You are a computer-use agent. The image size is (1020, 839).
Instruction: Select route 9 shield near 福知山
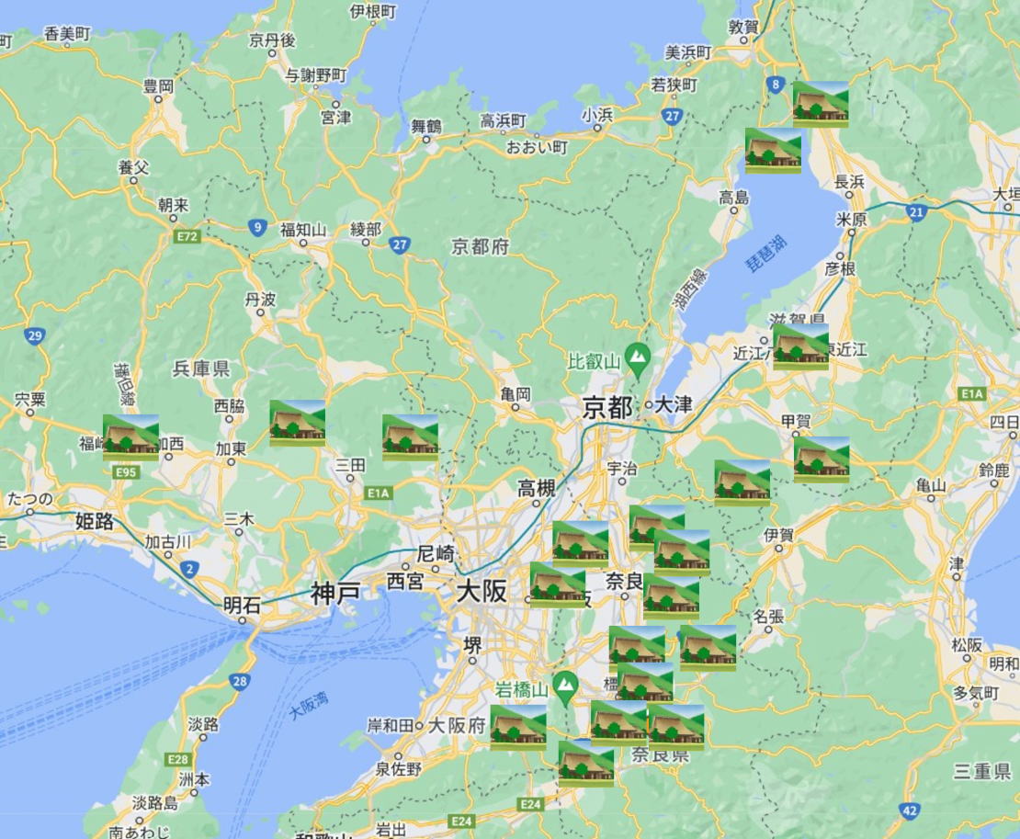tap(258, 228)
